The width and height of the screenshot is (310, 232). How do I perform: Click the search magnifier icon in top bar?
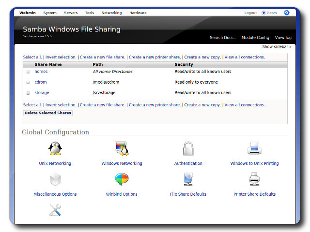click(x=287, y=13)
